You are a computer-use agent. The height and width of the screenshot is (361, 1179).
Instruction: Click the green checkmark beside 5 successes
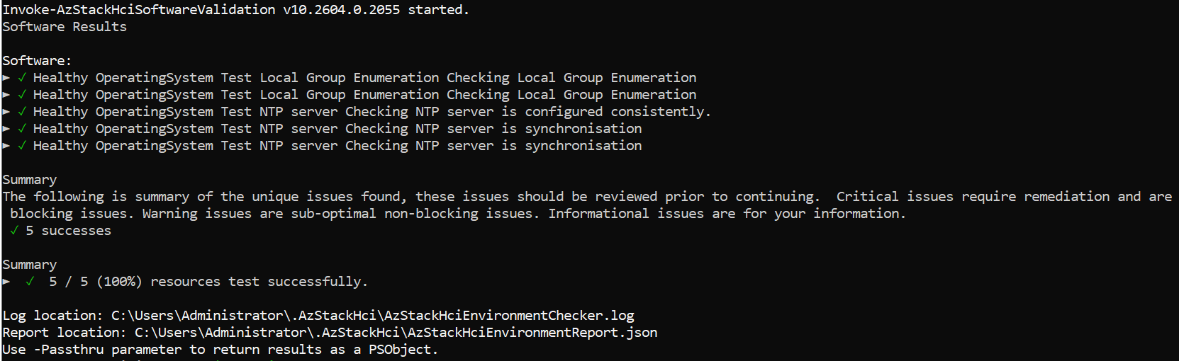click(14, 230)
